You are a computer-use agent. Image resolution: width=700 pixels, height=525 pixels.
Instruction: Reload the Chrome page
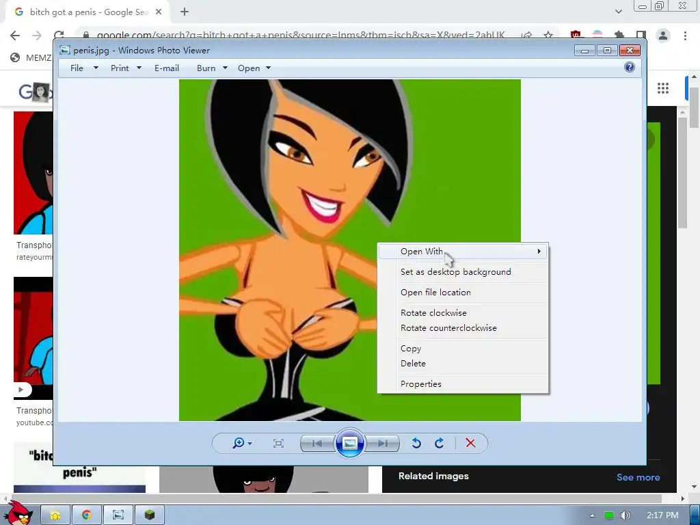(59, 36)
